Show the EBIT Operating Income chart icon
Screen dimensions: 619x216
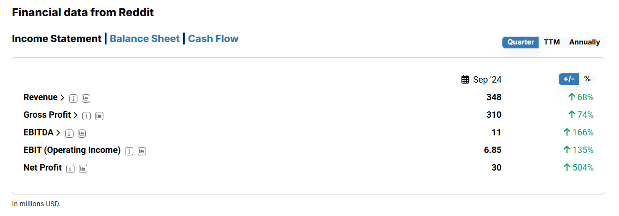point(142,151)
